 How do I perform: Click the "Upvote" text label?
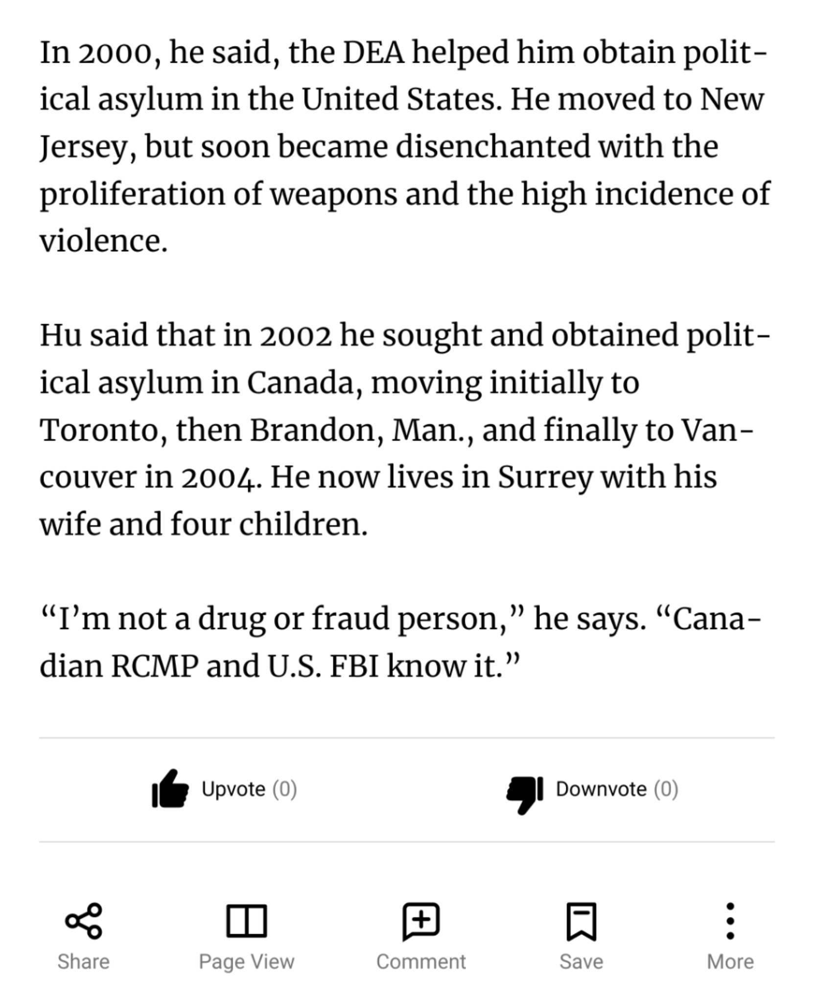click(233, 789)
